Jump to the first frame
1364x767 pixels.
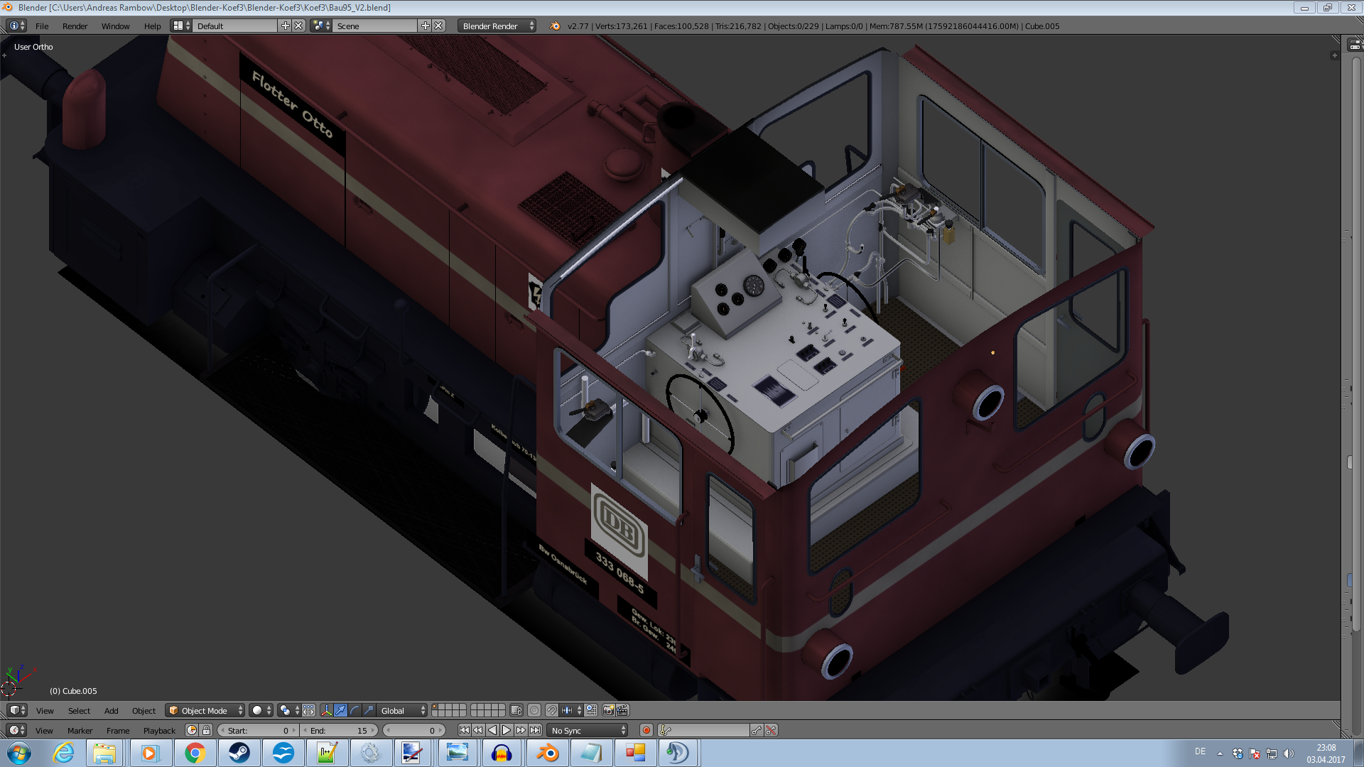(464, 730)
